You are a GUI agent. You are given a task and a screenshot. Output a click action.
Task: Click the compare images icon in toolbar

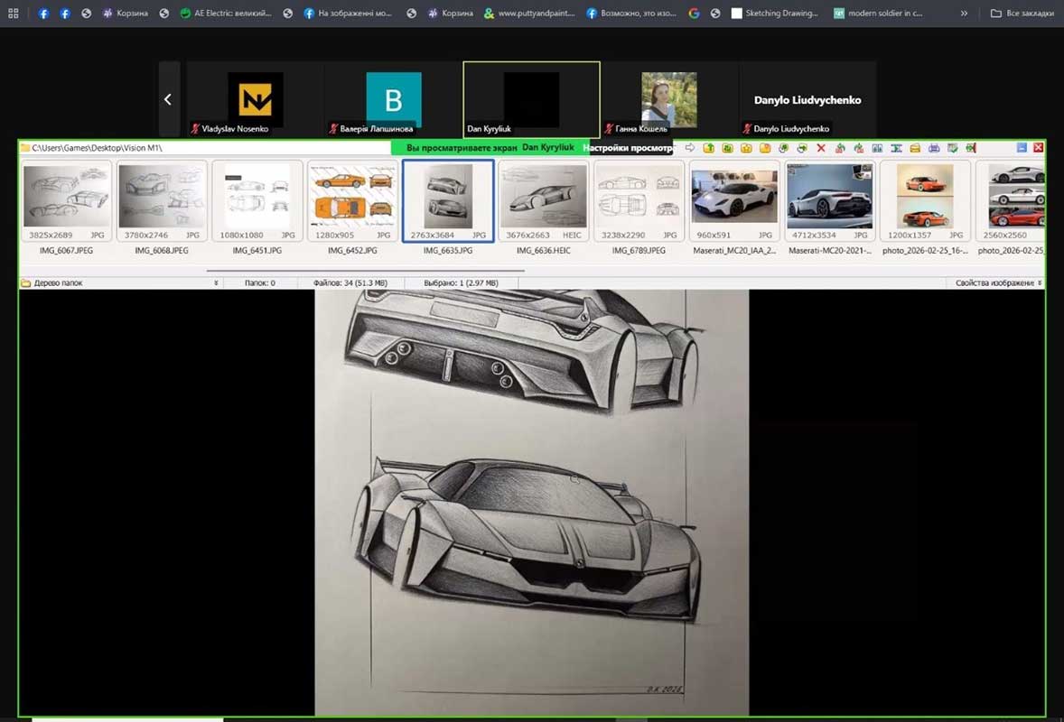pos(877,148)
